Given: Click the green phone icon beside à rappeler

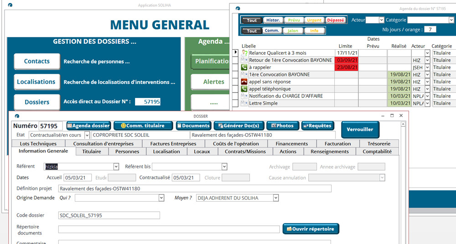Looking at the screenshot, I should coord(244,67).
